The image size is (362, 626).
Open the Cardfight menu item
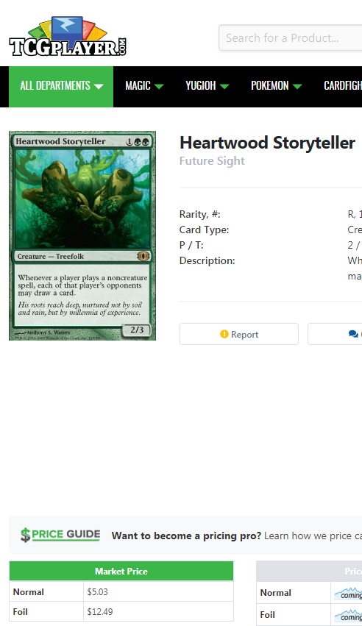pos(343,86)
